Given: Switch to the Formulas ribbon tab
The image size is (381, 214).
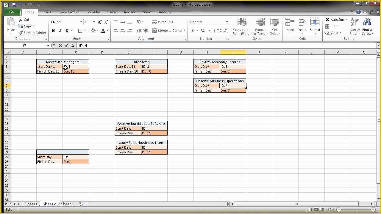Looking at the screenshot, I should pos(93,12).
